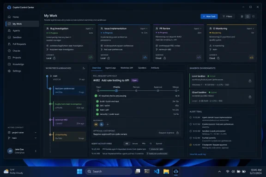Screen dimensions: 266x177
Task: Expand Agent dropdown on PR Review card
Action: (198, 29)
